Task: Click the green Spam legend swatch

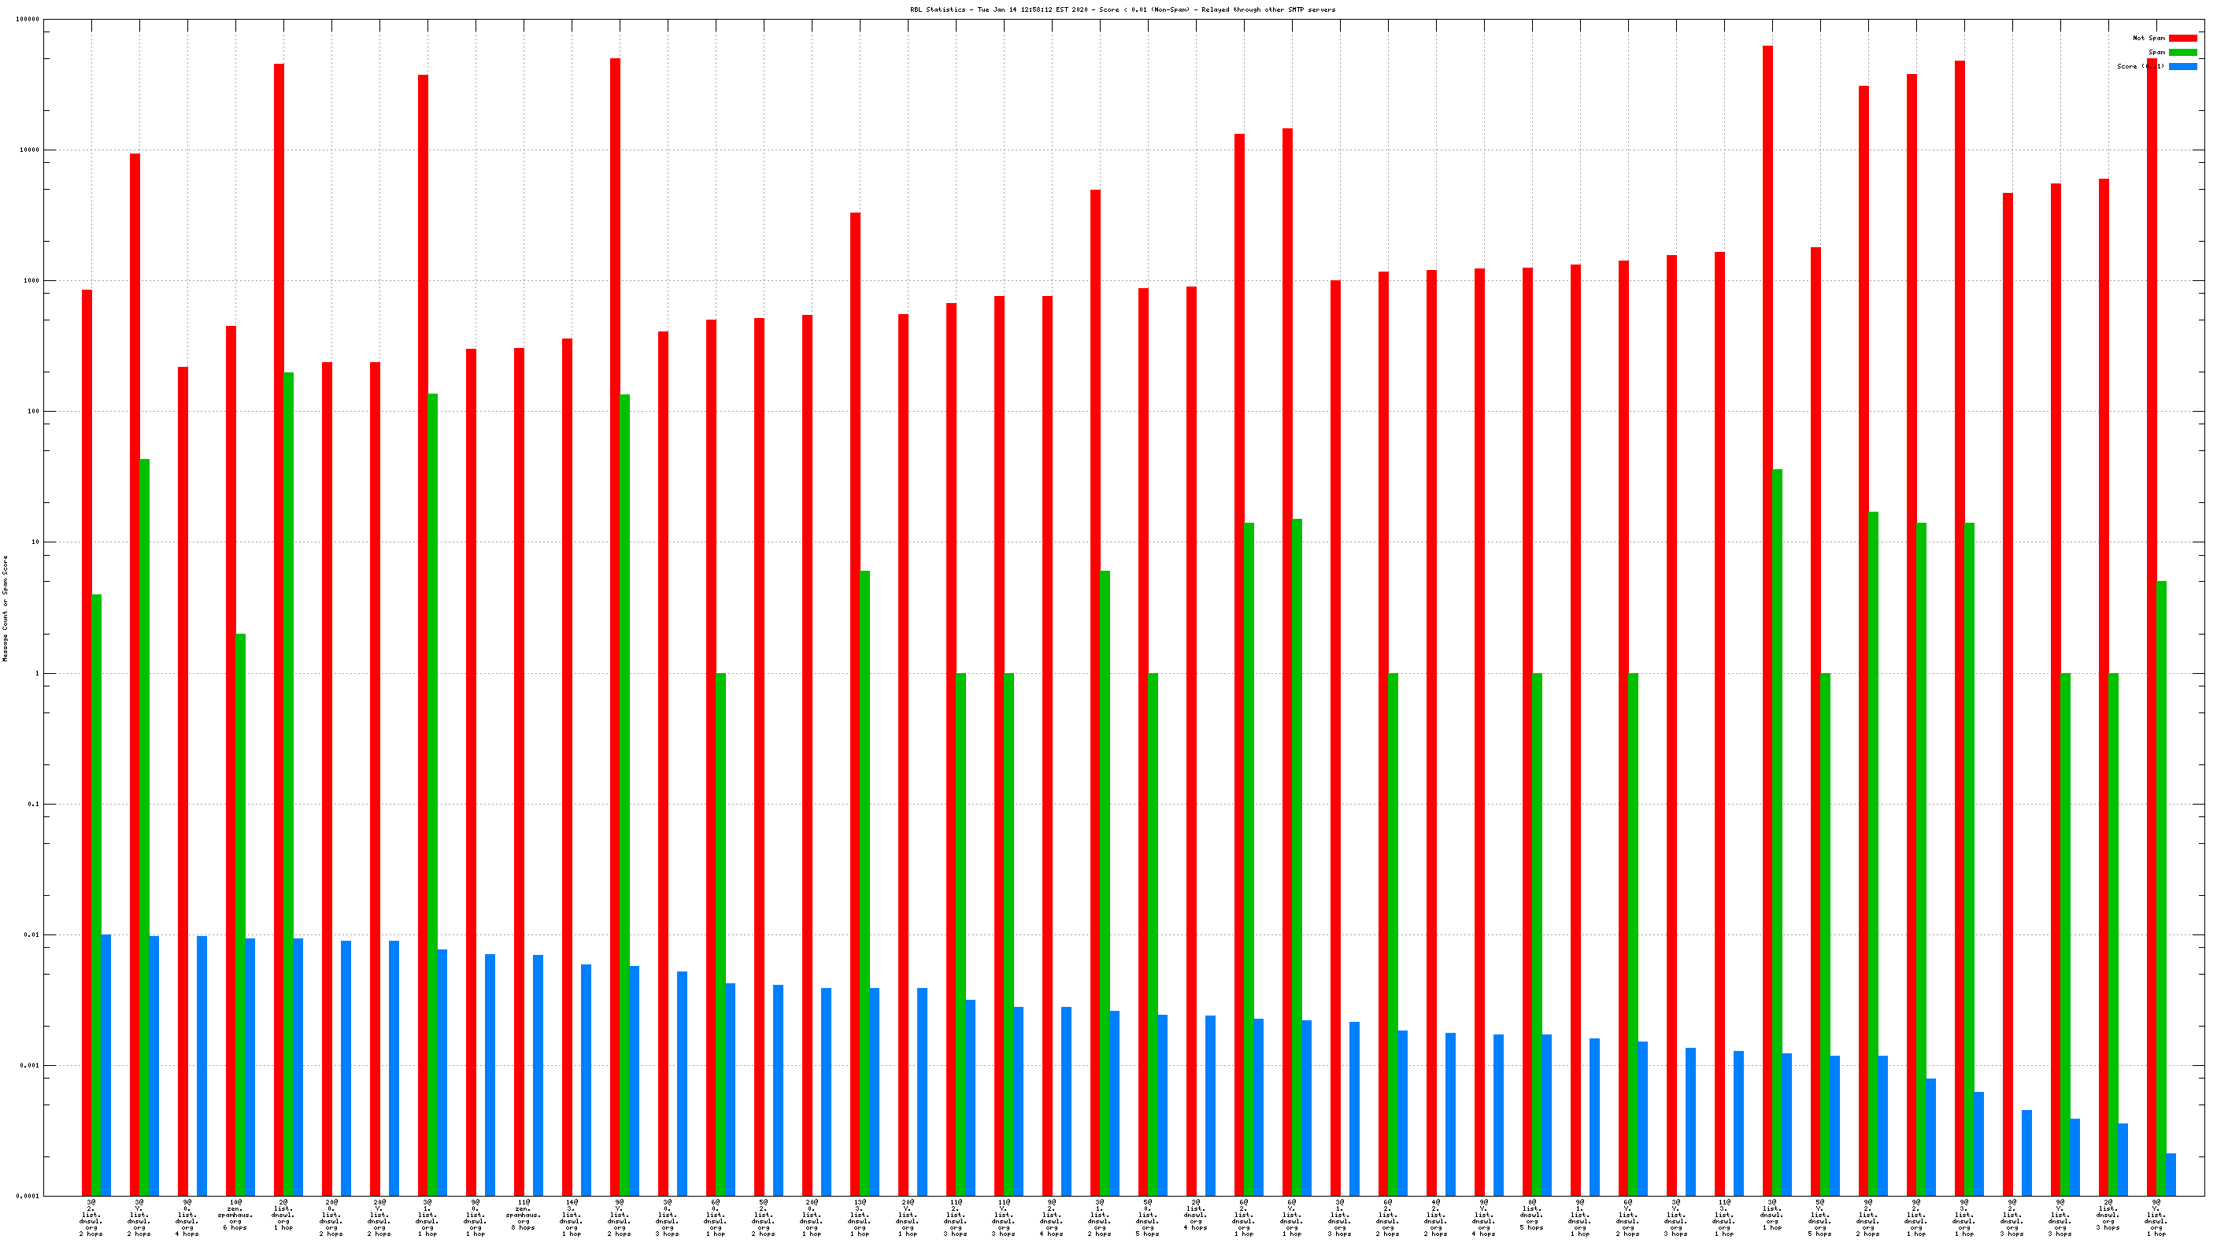Action: coord(2182,53)
